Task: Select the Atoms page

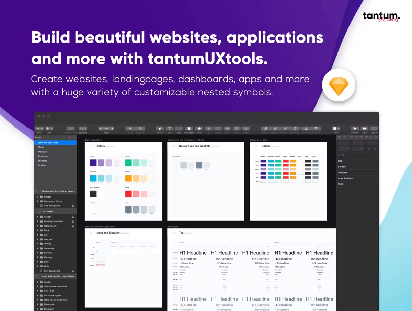Action: pyautogui.click(x=41, y=147)
